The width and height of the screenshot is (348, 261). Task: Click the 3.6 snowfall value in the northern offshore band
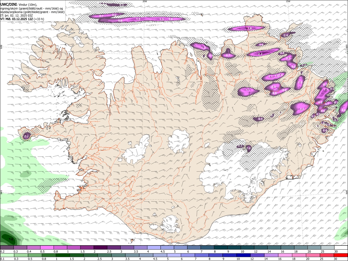click(x=114, y=15)
